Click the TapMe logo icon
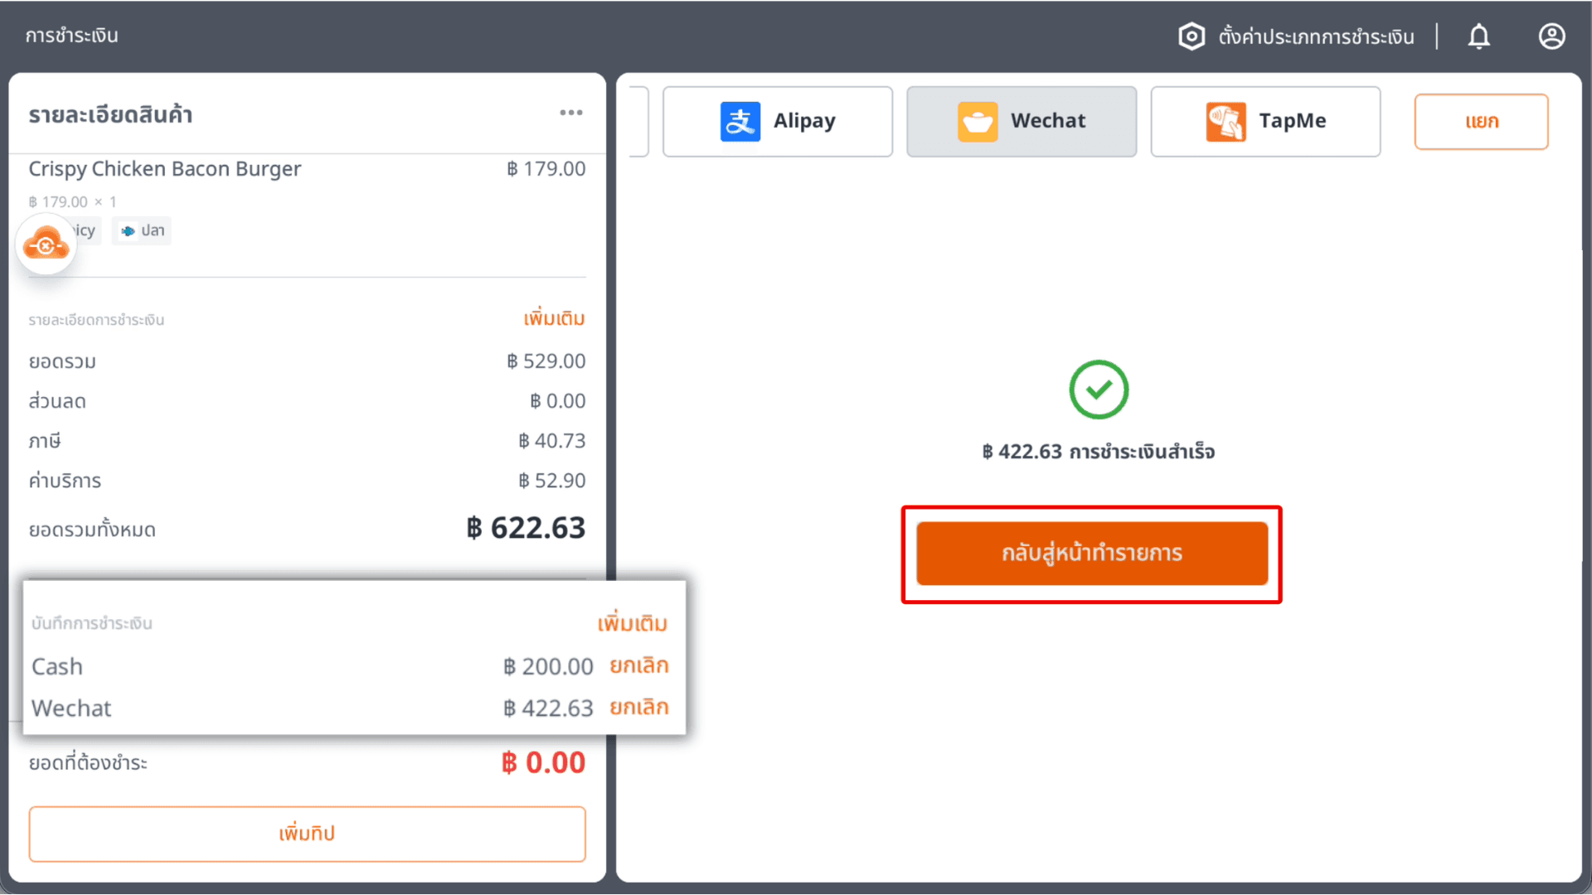The height and width of the screenshot is (895, 1592). coord(1226,122)
